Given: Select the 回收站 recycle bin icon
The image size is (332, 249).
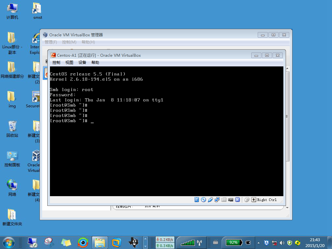Looking at the screenshot, I should tap(12, 129).
